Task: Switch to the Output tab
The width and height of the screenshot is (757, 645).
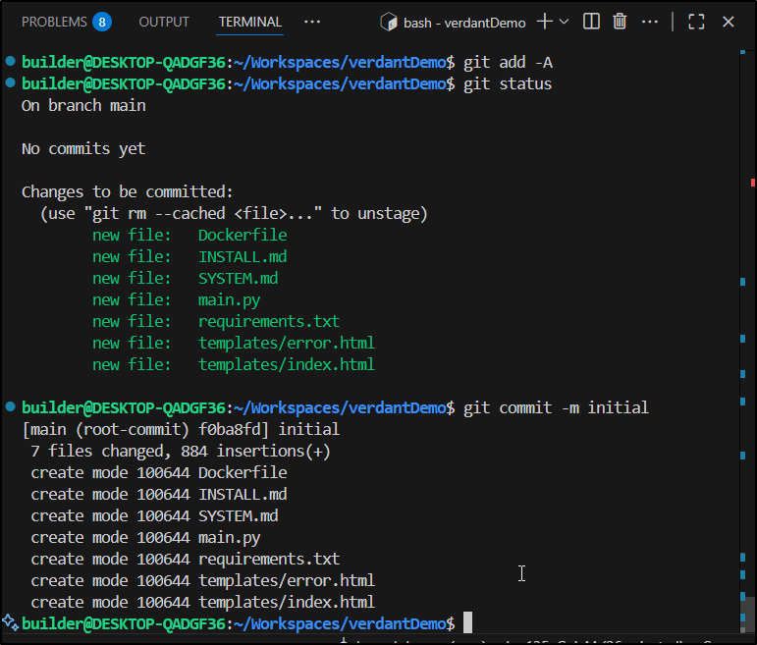Action: click(164, 22)
